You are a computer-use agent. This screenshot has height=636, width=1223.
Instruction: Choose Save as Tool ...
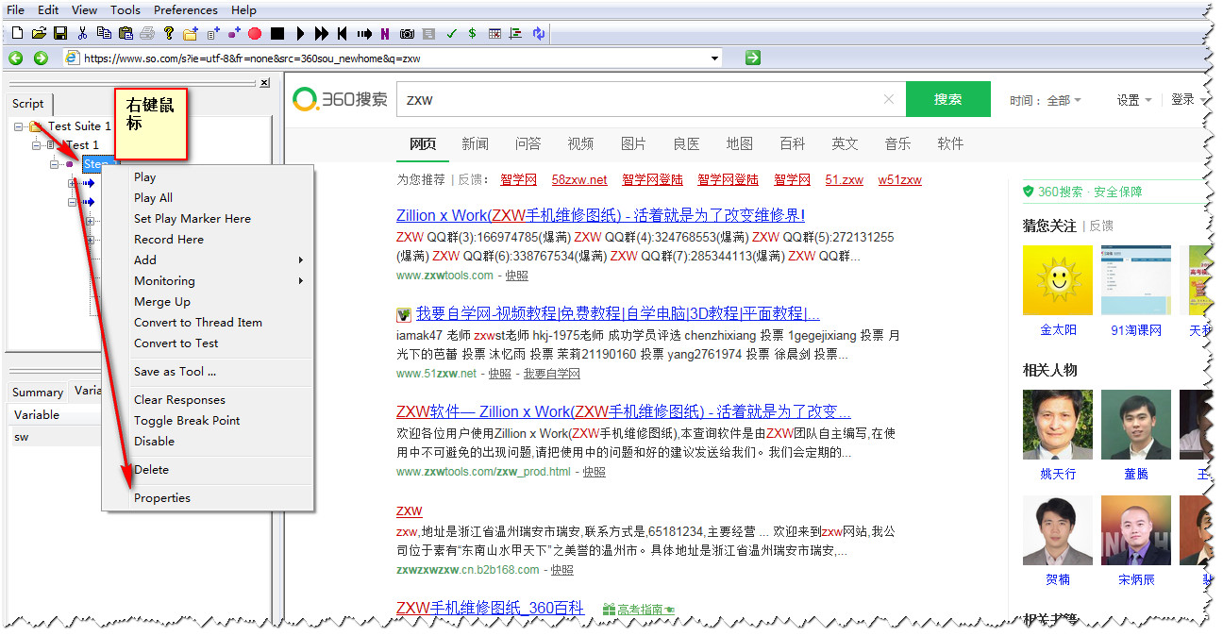pyautogui.click(x=208, y=371)
